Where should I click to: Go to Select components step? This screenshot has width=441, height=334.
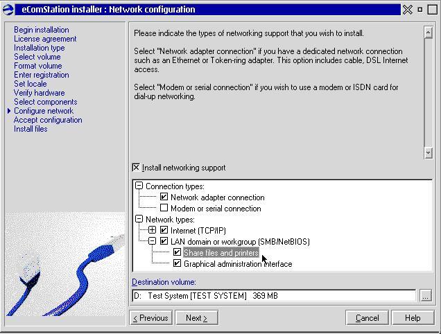[45, 102]
